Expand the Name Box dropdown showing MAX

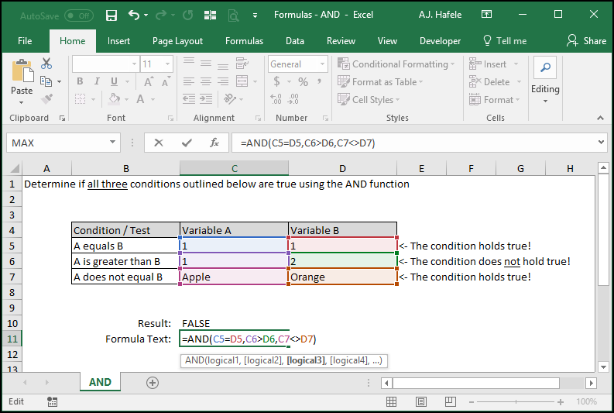pos(112,143)
